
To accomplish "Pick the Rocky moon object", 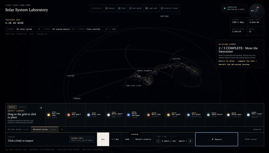I will tap(235, 115).
